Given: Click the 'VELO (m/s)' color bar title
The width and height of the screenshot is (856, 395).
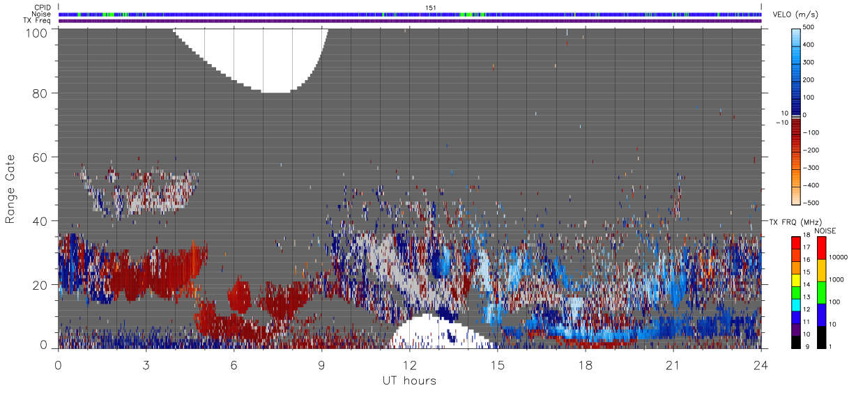Looking at the screenshot, I should 794,15.
